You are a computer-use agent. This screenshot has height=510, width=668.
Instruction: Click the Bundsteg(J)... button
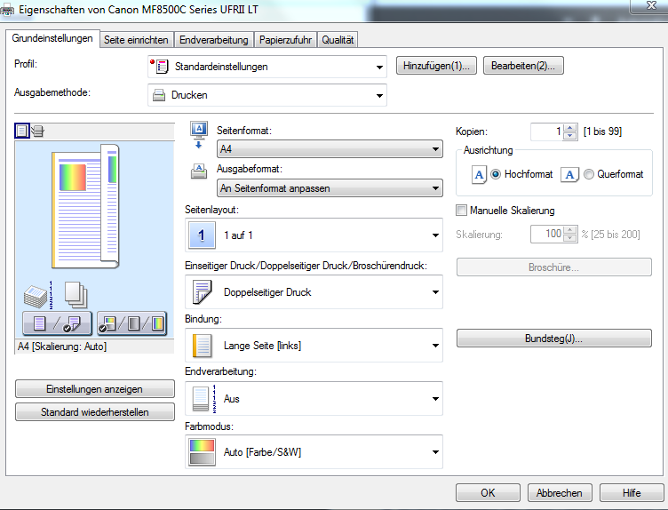click(x=553, y=339)
